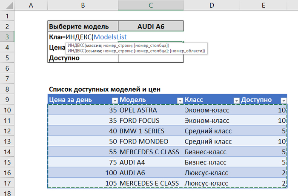Click 'Модель' table header text
This screenshot has height=196, width=298.
click(133, 100)
